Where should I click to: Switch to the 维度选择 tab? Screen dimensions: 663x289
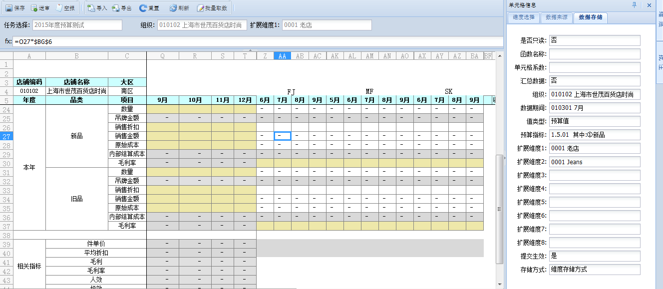(524, 17)
